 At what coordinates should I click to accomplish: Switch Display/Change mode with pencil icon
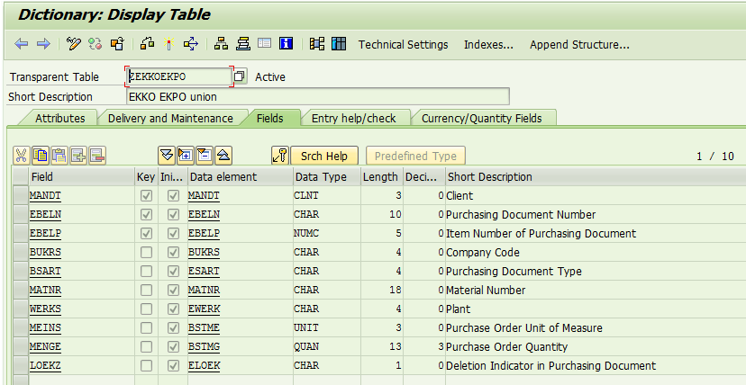(74, 44)
